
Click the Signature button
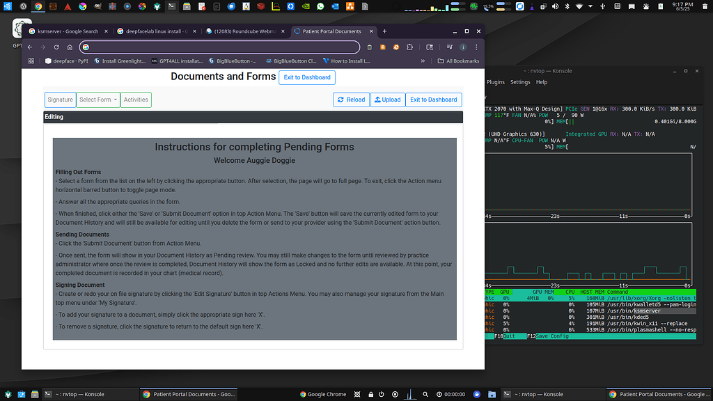[x=60, y=100]
